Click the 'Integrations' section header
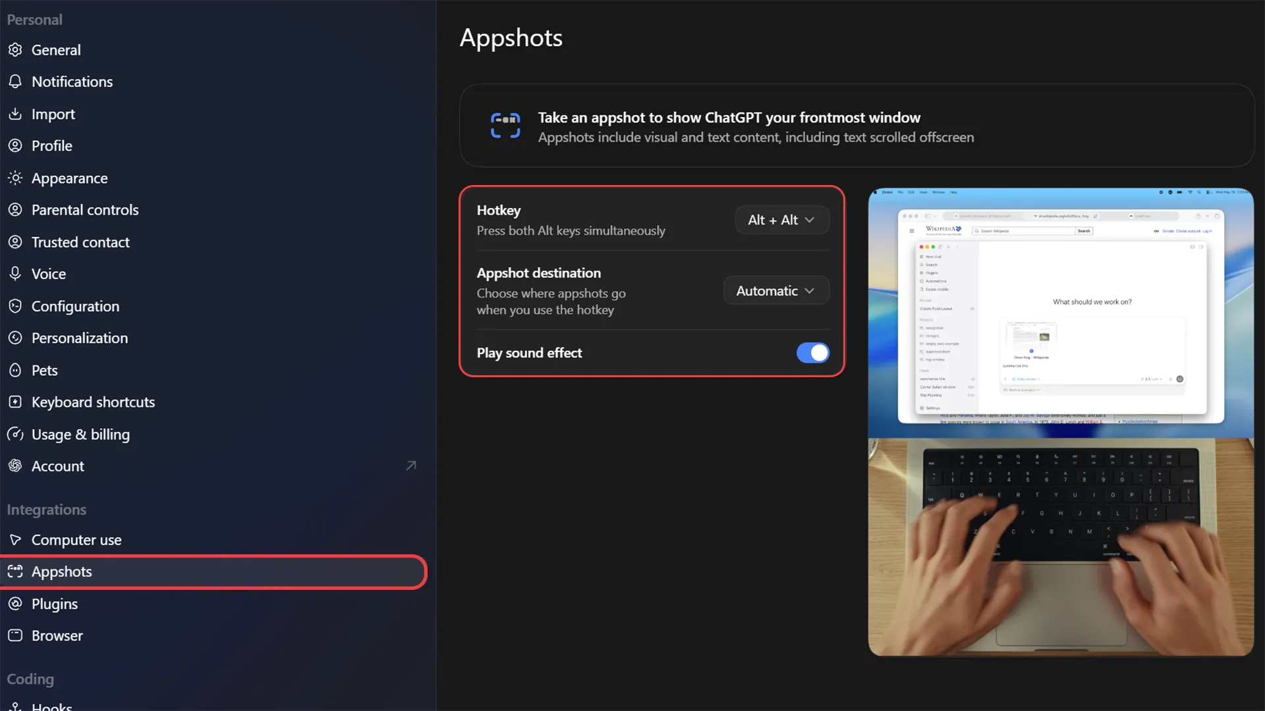The image size is (1265, 711). [x=47, y=510]
